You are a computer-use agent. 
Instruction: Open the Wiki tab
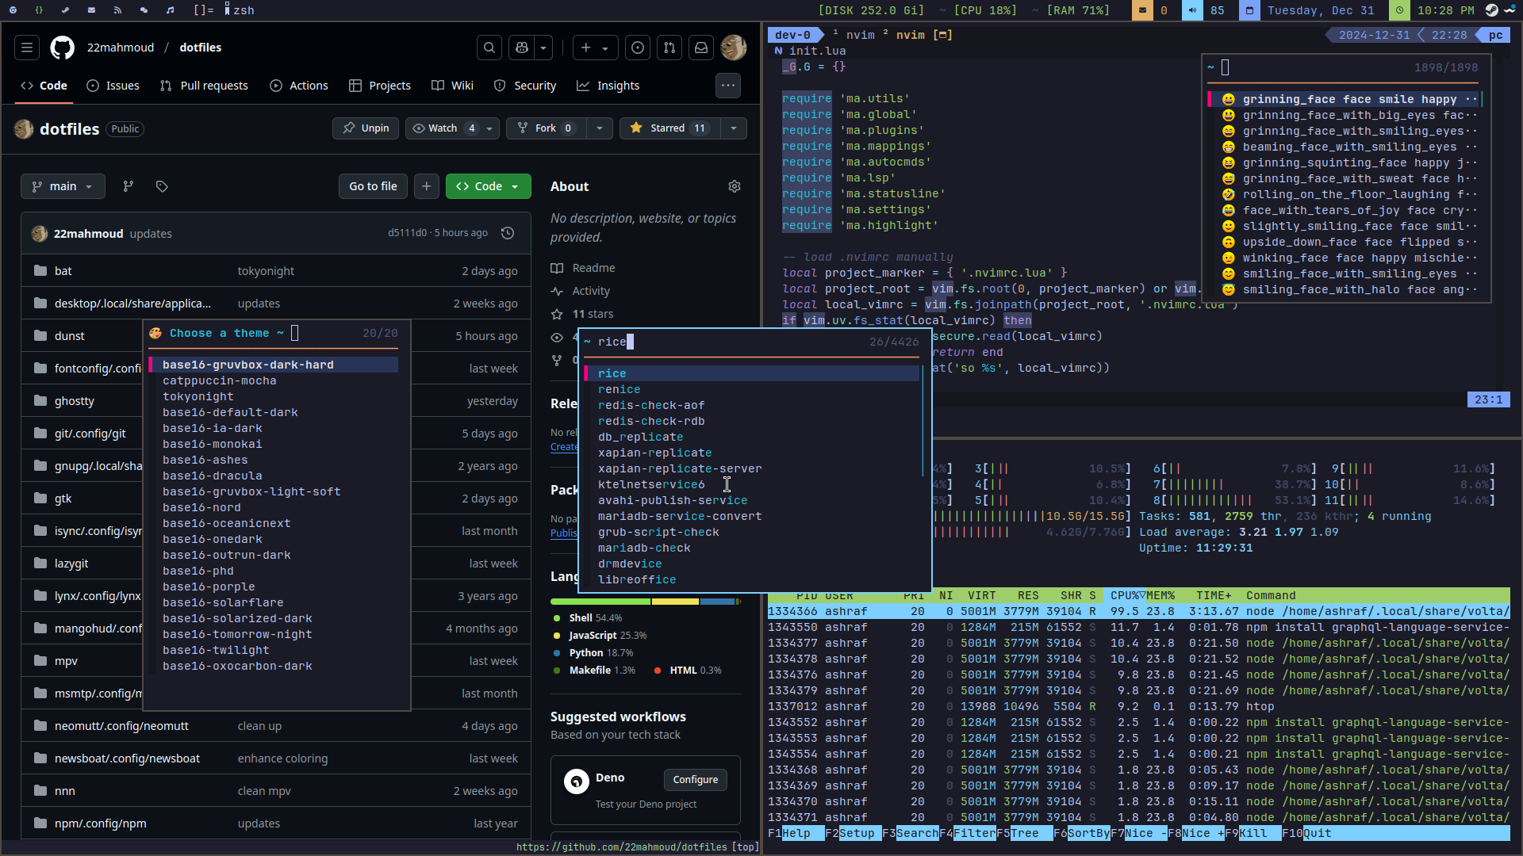click(452, 86)
